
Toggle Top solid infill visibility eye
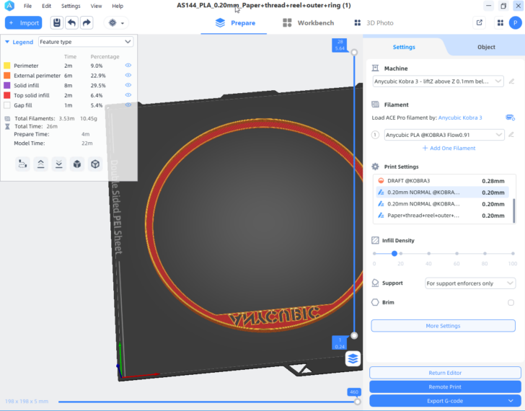tap(128, 94)
